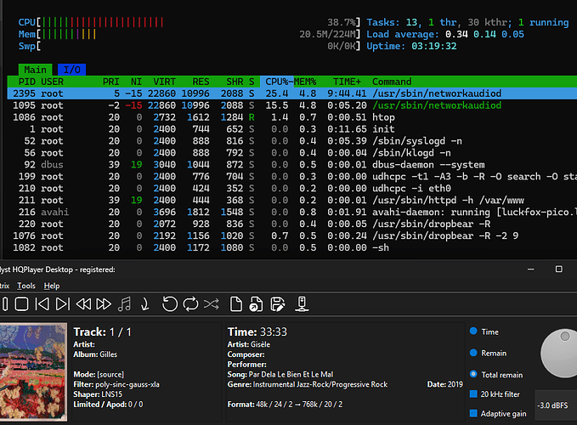Click the Format 48k to 768k text
This screenshot has height=425, width=577.
click(285, 404)
